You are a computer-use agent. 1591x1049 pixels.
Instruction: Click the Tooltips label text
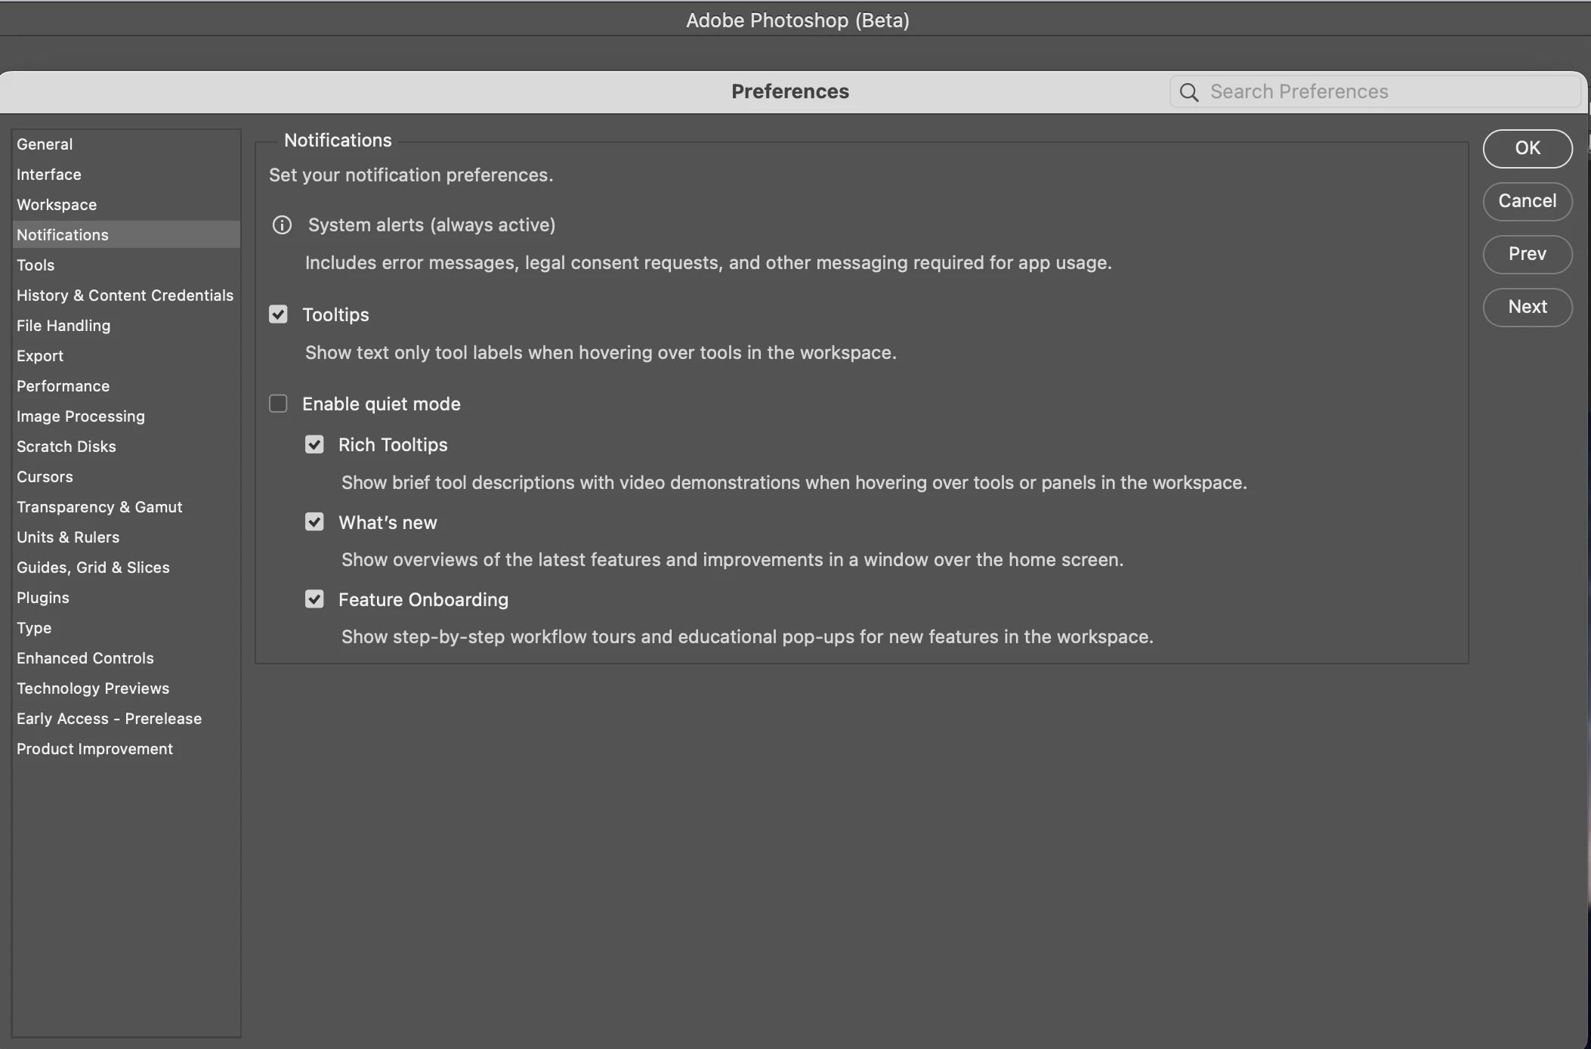pos(335,315)
